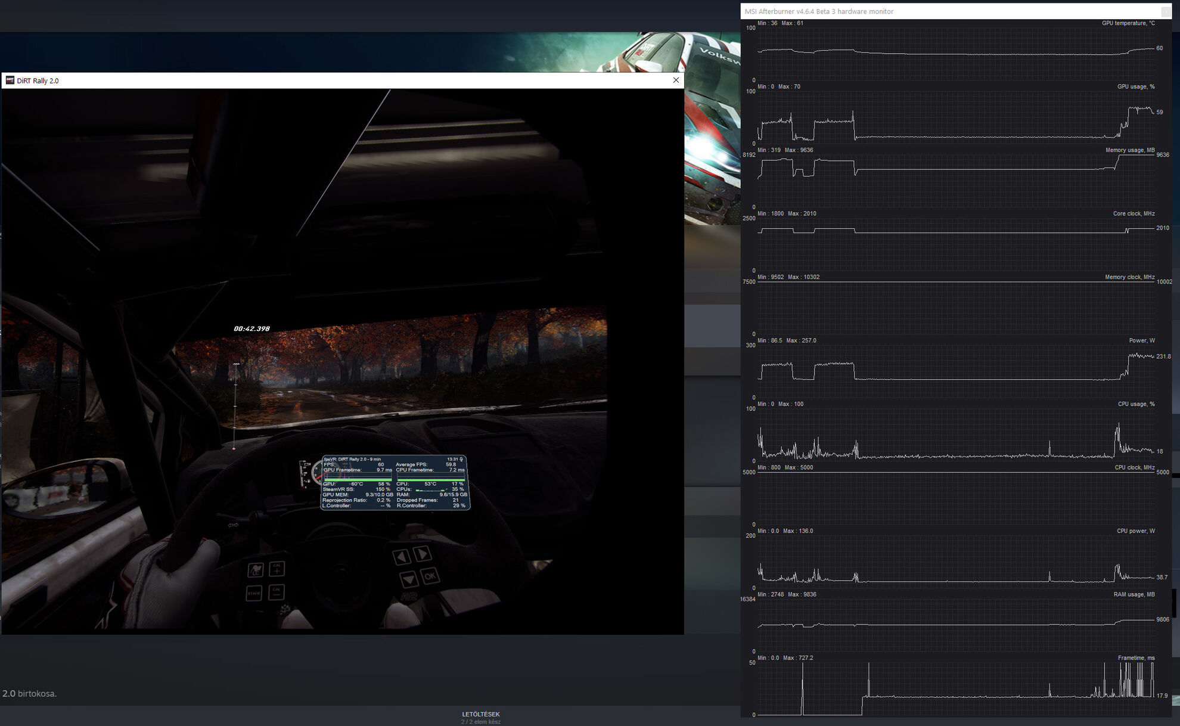Click 'Min : 9502 Max : 10302' memory clock stats
The width and height of the screenshot is (1180, 726).
(x=788, y=277)
